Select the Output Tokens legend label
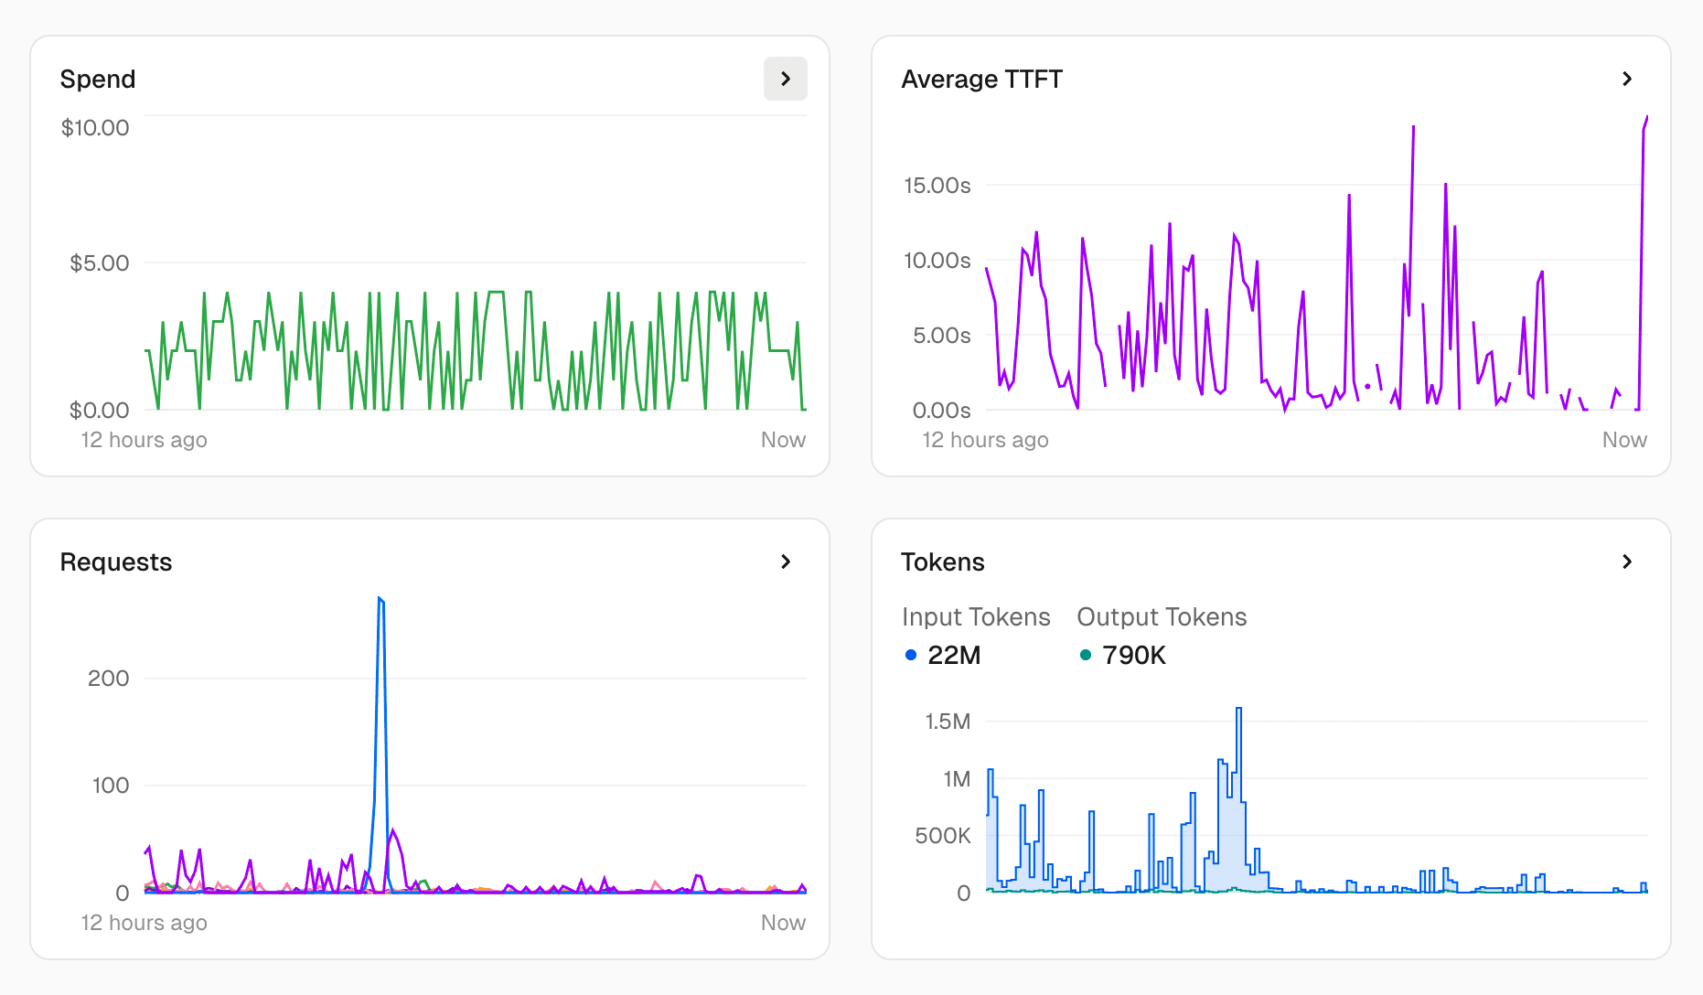This screenshot has height=995, width=1703. [1161, 617]
